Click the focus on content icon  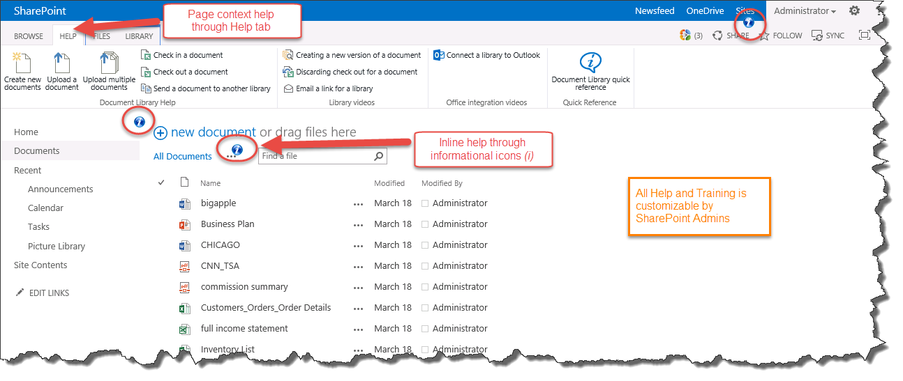pos(865,36)
